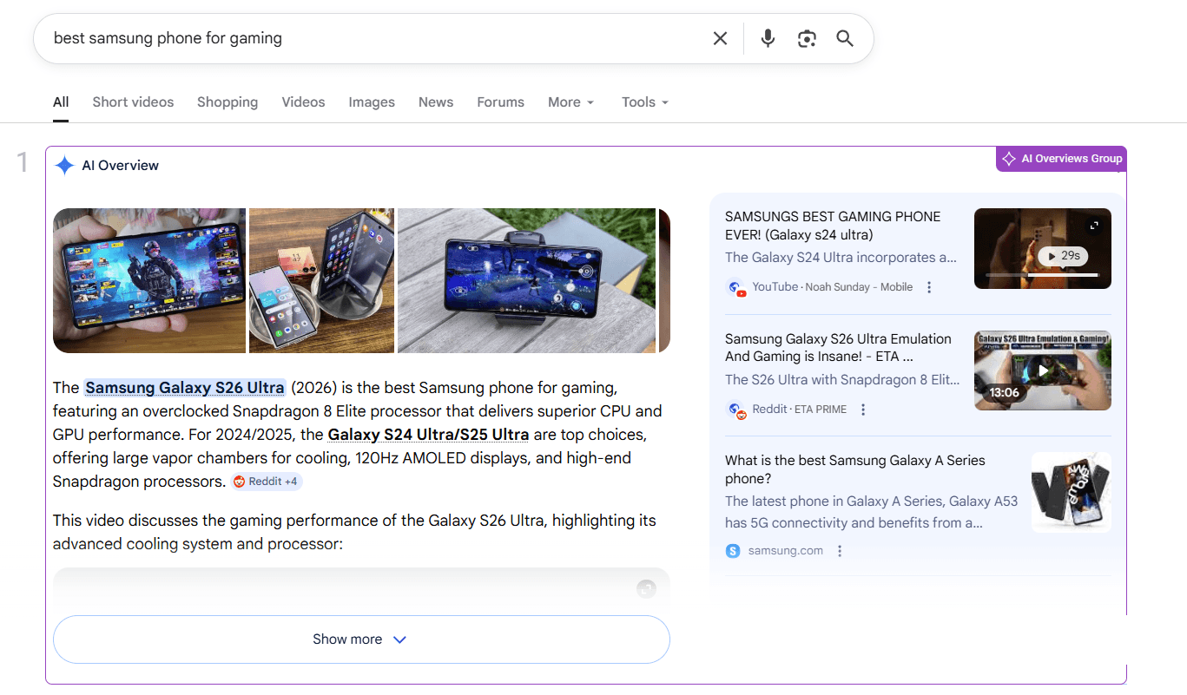This screenshot has height=695, width=1187.
Task: Open the three-dot menu next to Noah Sunday result
Action: (x=929, y=286)
